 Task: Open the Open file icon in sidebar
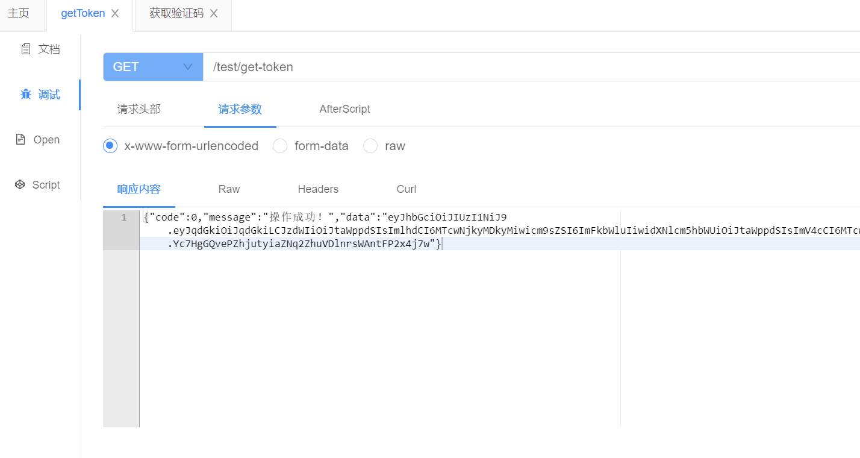20,140
